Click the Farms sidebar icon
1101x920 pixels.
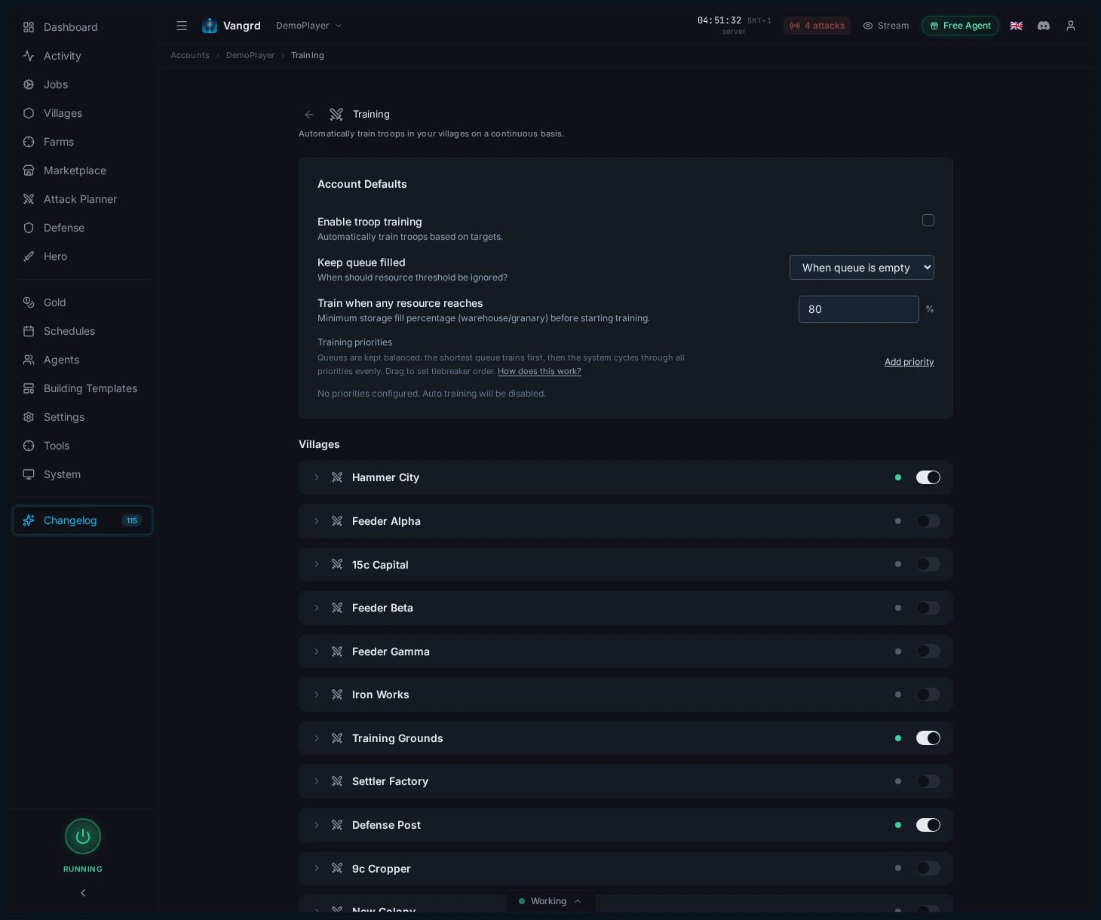coord(29,142)
